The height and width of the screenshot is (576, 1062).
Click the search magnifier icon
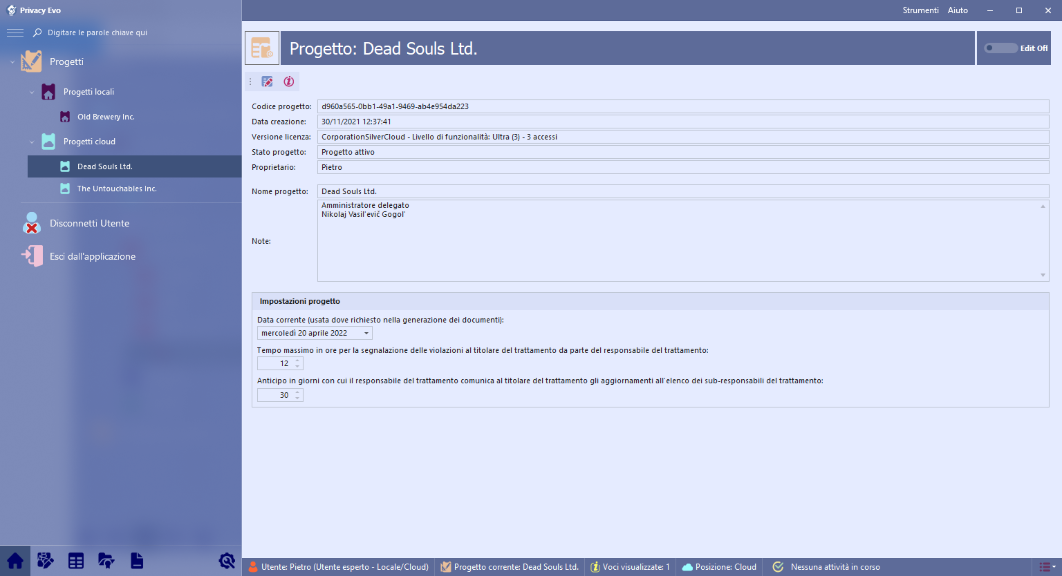click(38, 32)
